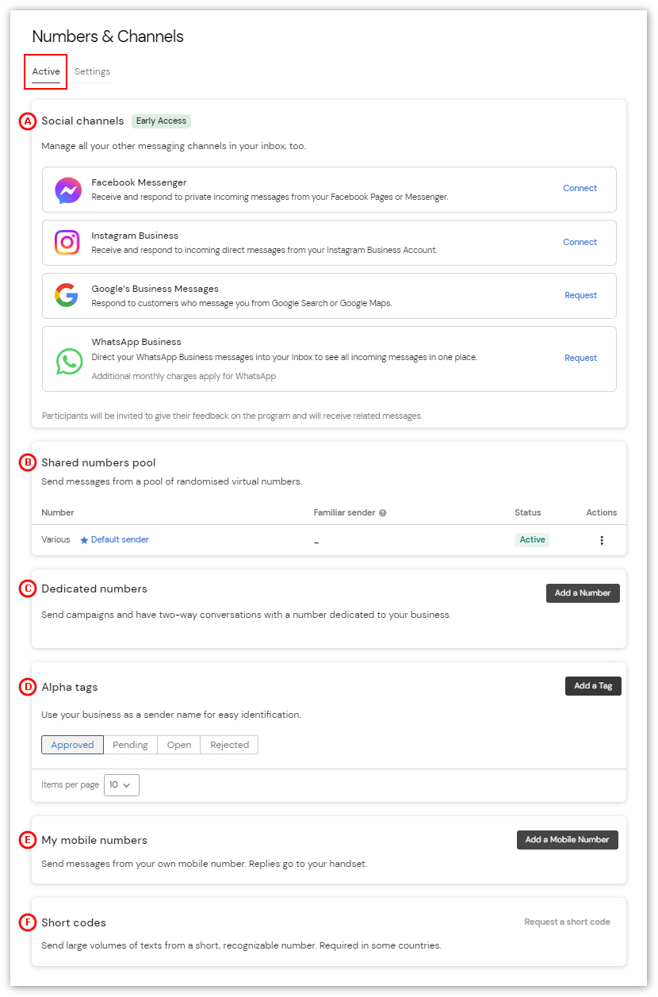Click the Early Access badge

(161, 121)
